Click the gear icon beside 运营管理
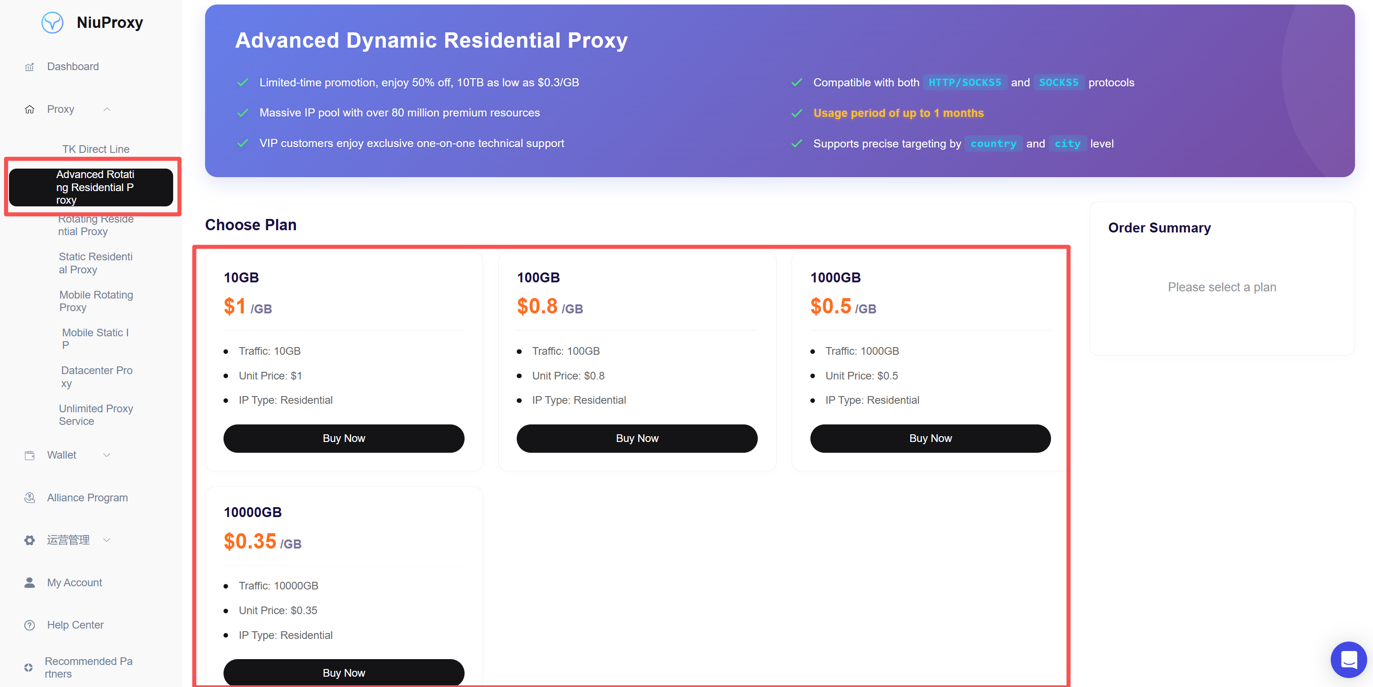Screen dimensions: 1373x687 (29, 540)
